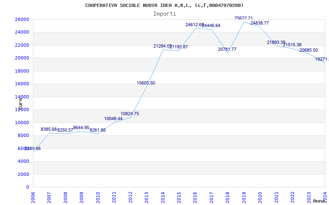329x205 pixels.
Task: Click the y-axis label 2000
Action: click(23, 174)
